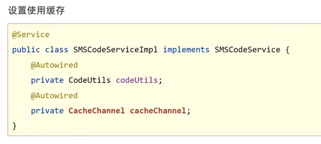Image resolution: width=321 pixels, height=144 pixels.
Task: Click the @Autowired annotation above cacheChannel field
Action: point(54,96)
